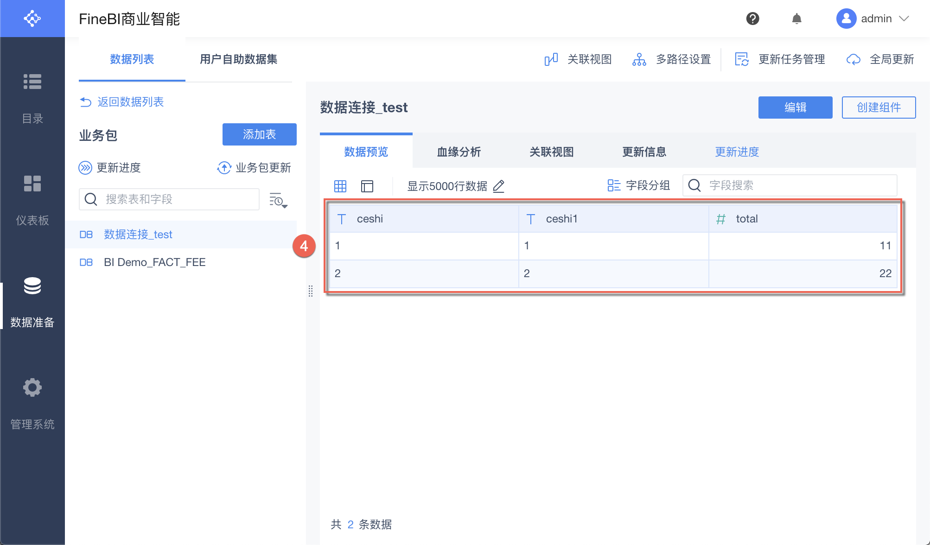Open the 关联视图 icon near the top
Viewport: 930px width, 545px height.
click(x=551, y=59)
